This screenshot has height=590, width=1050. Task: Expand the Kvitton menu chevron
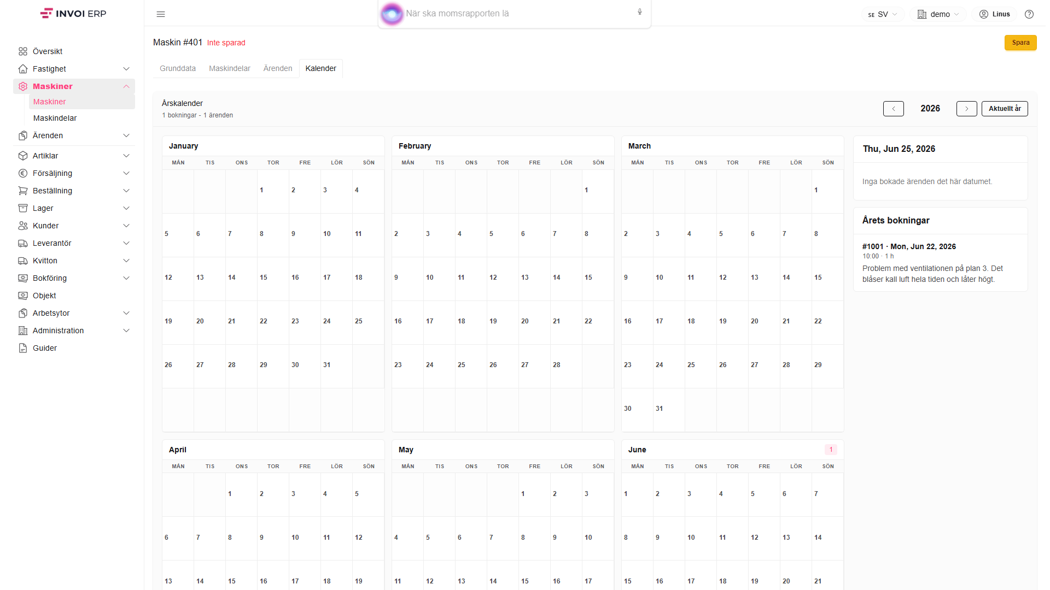(x=126, y=261)
